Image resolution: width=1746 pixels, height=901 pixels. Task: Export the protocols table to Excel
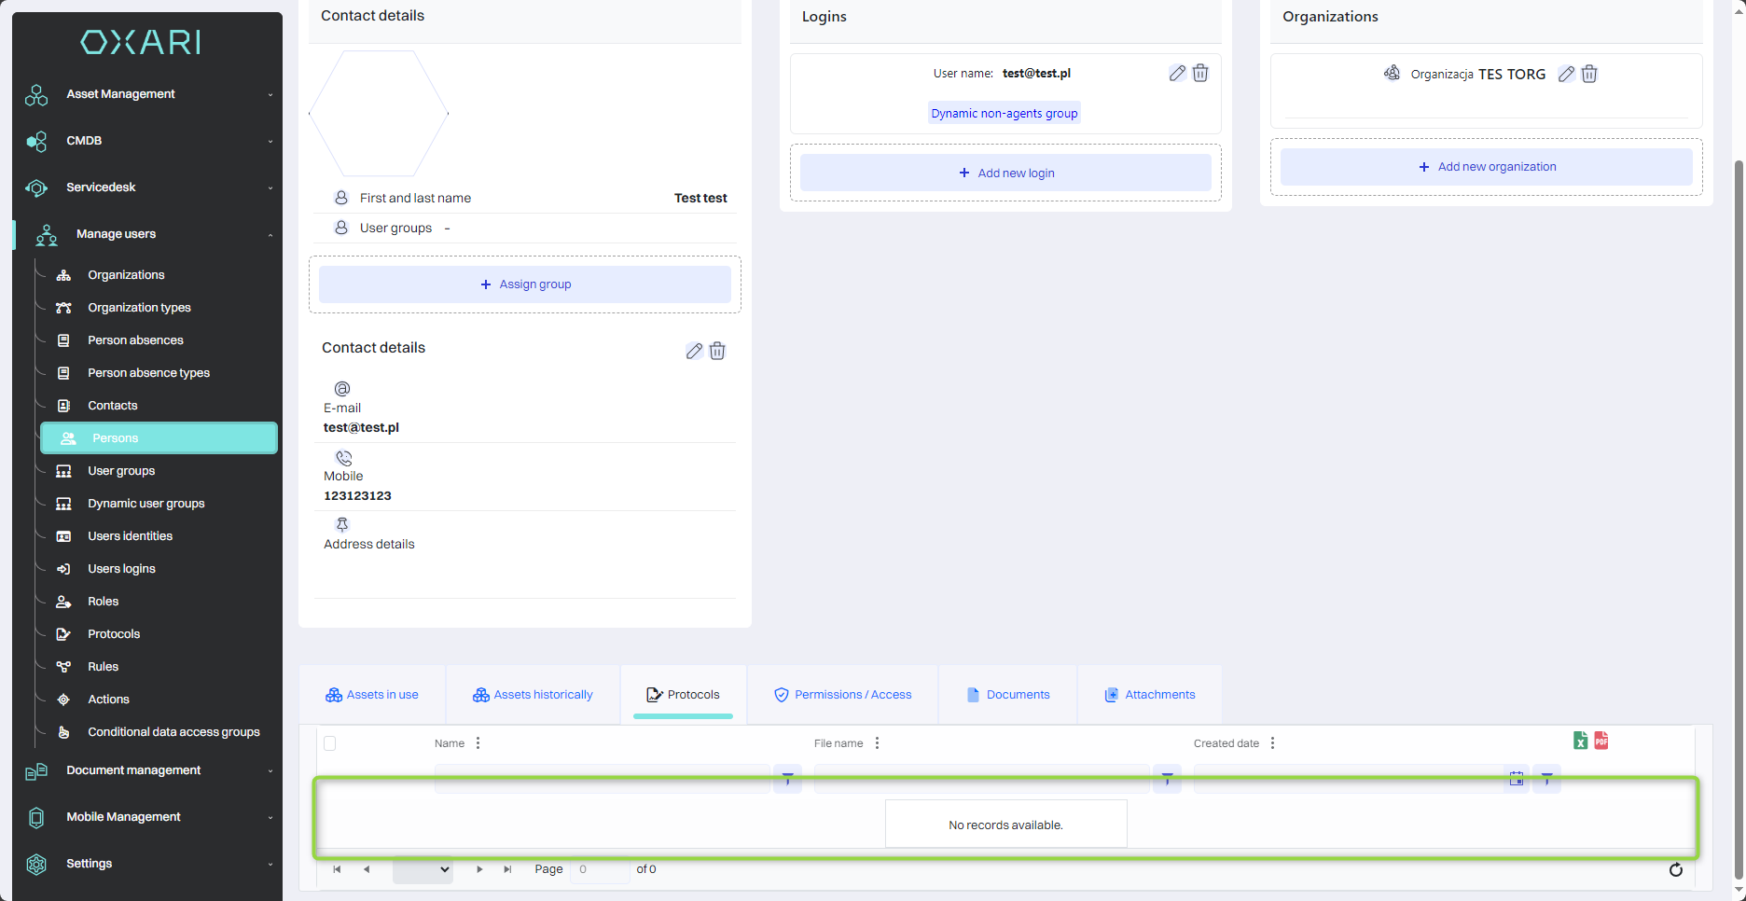coord(1580,741)
